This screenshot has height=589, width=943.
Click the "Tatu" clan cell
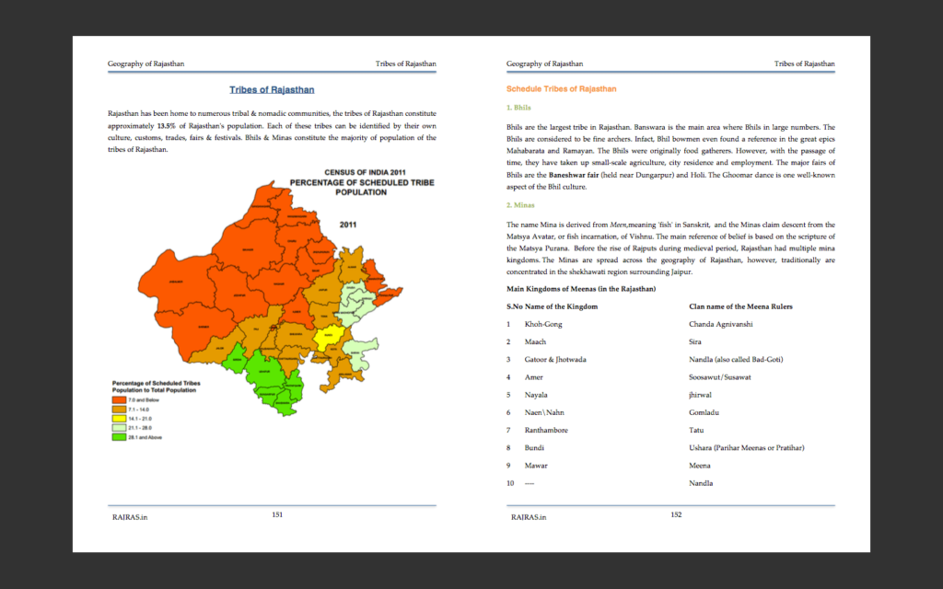click(x=696, y=431)
